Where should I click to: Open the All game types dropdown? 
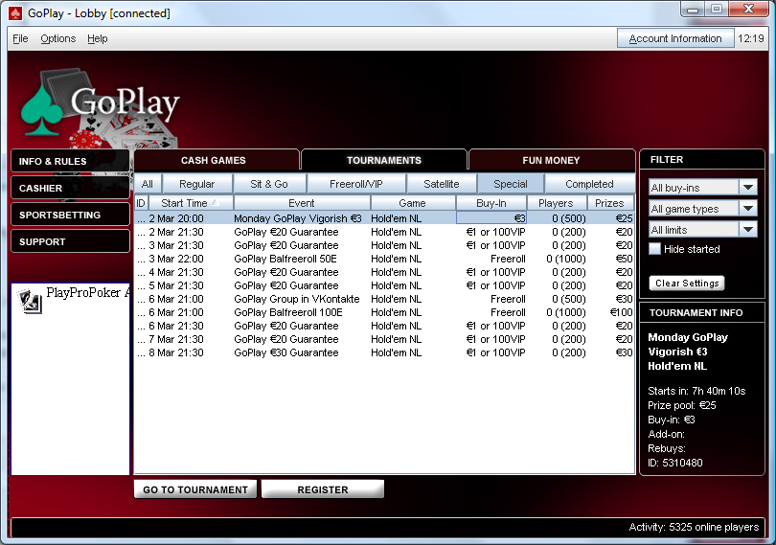tap(748, 209)
